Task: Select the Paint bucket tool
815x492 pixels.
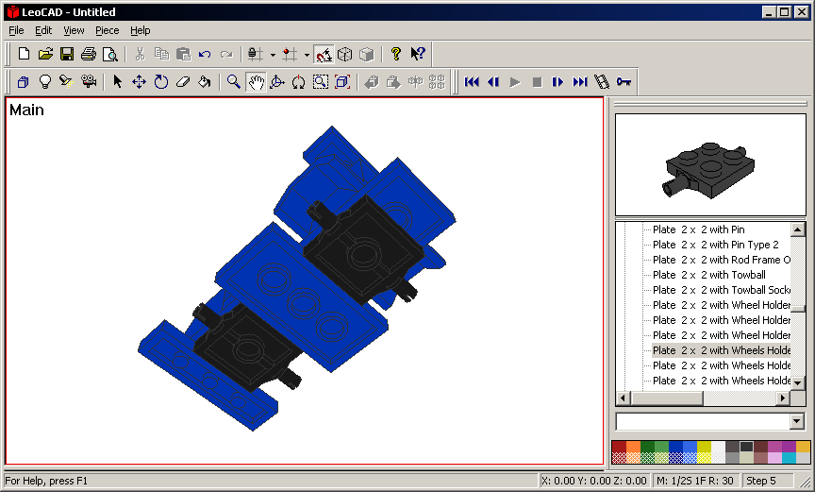Action: (x=205, y=82)
